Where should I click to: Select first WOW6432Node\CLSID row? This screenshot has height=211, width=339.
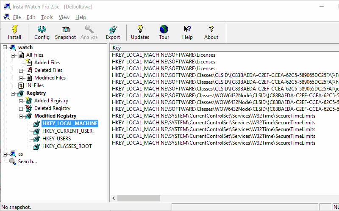coord(225,96)
